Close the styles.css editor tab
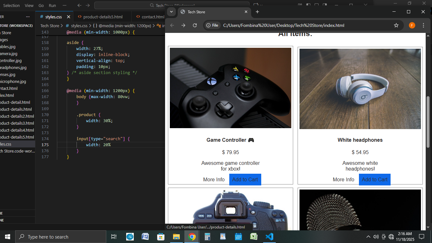 point(68,17)
